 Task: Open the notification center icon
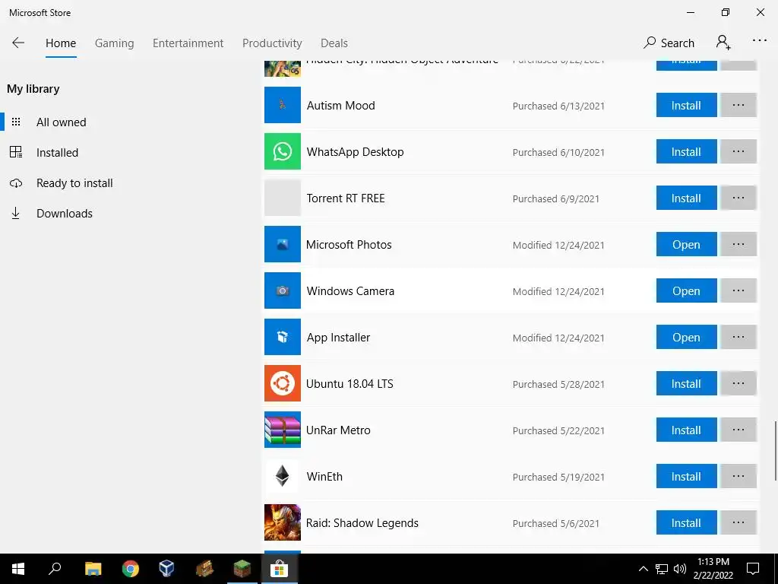(x=753, y=569)
